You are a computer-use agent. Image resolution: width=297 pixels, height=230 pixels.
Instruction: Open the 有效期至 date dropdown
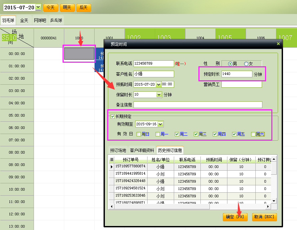pyautogui.click(x=160, y=124)
